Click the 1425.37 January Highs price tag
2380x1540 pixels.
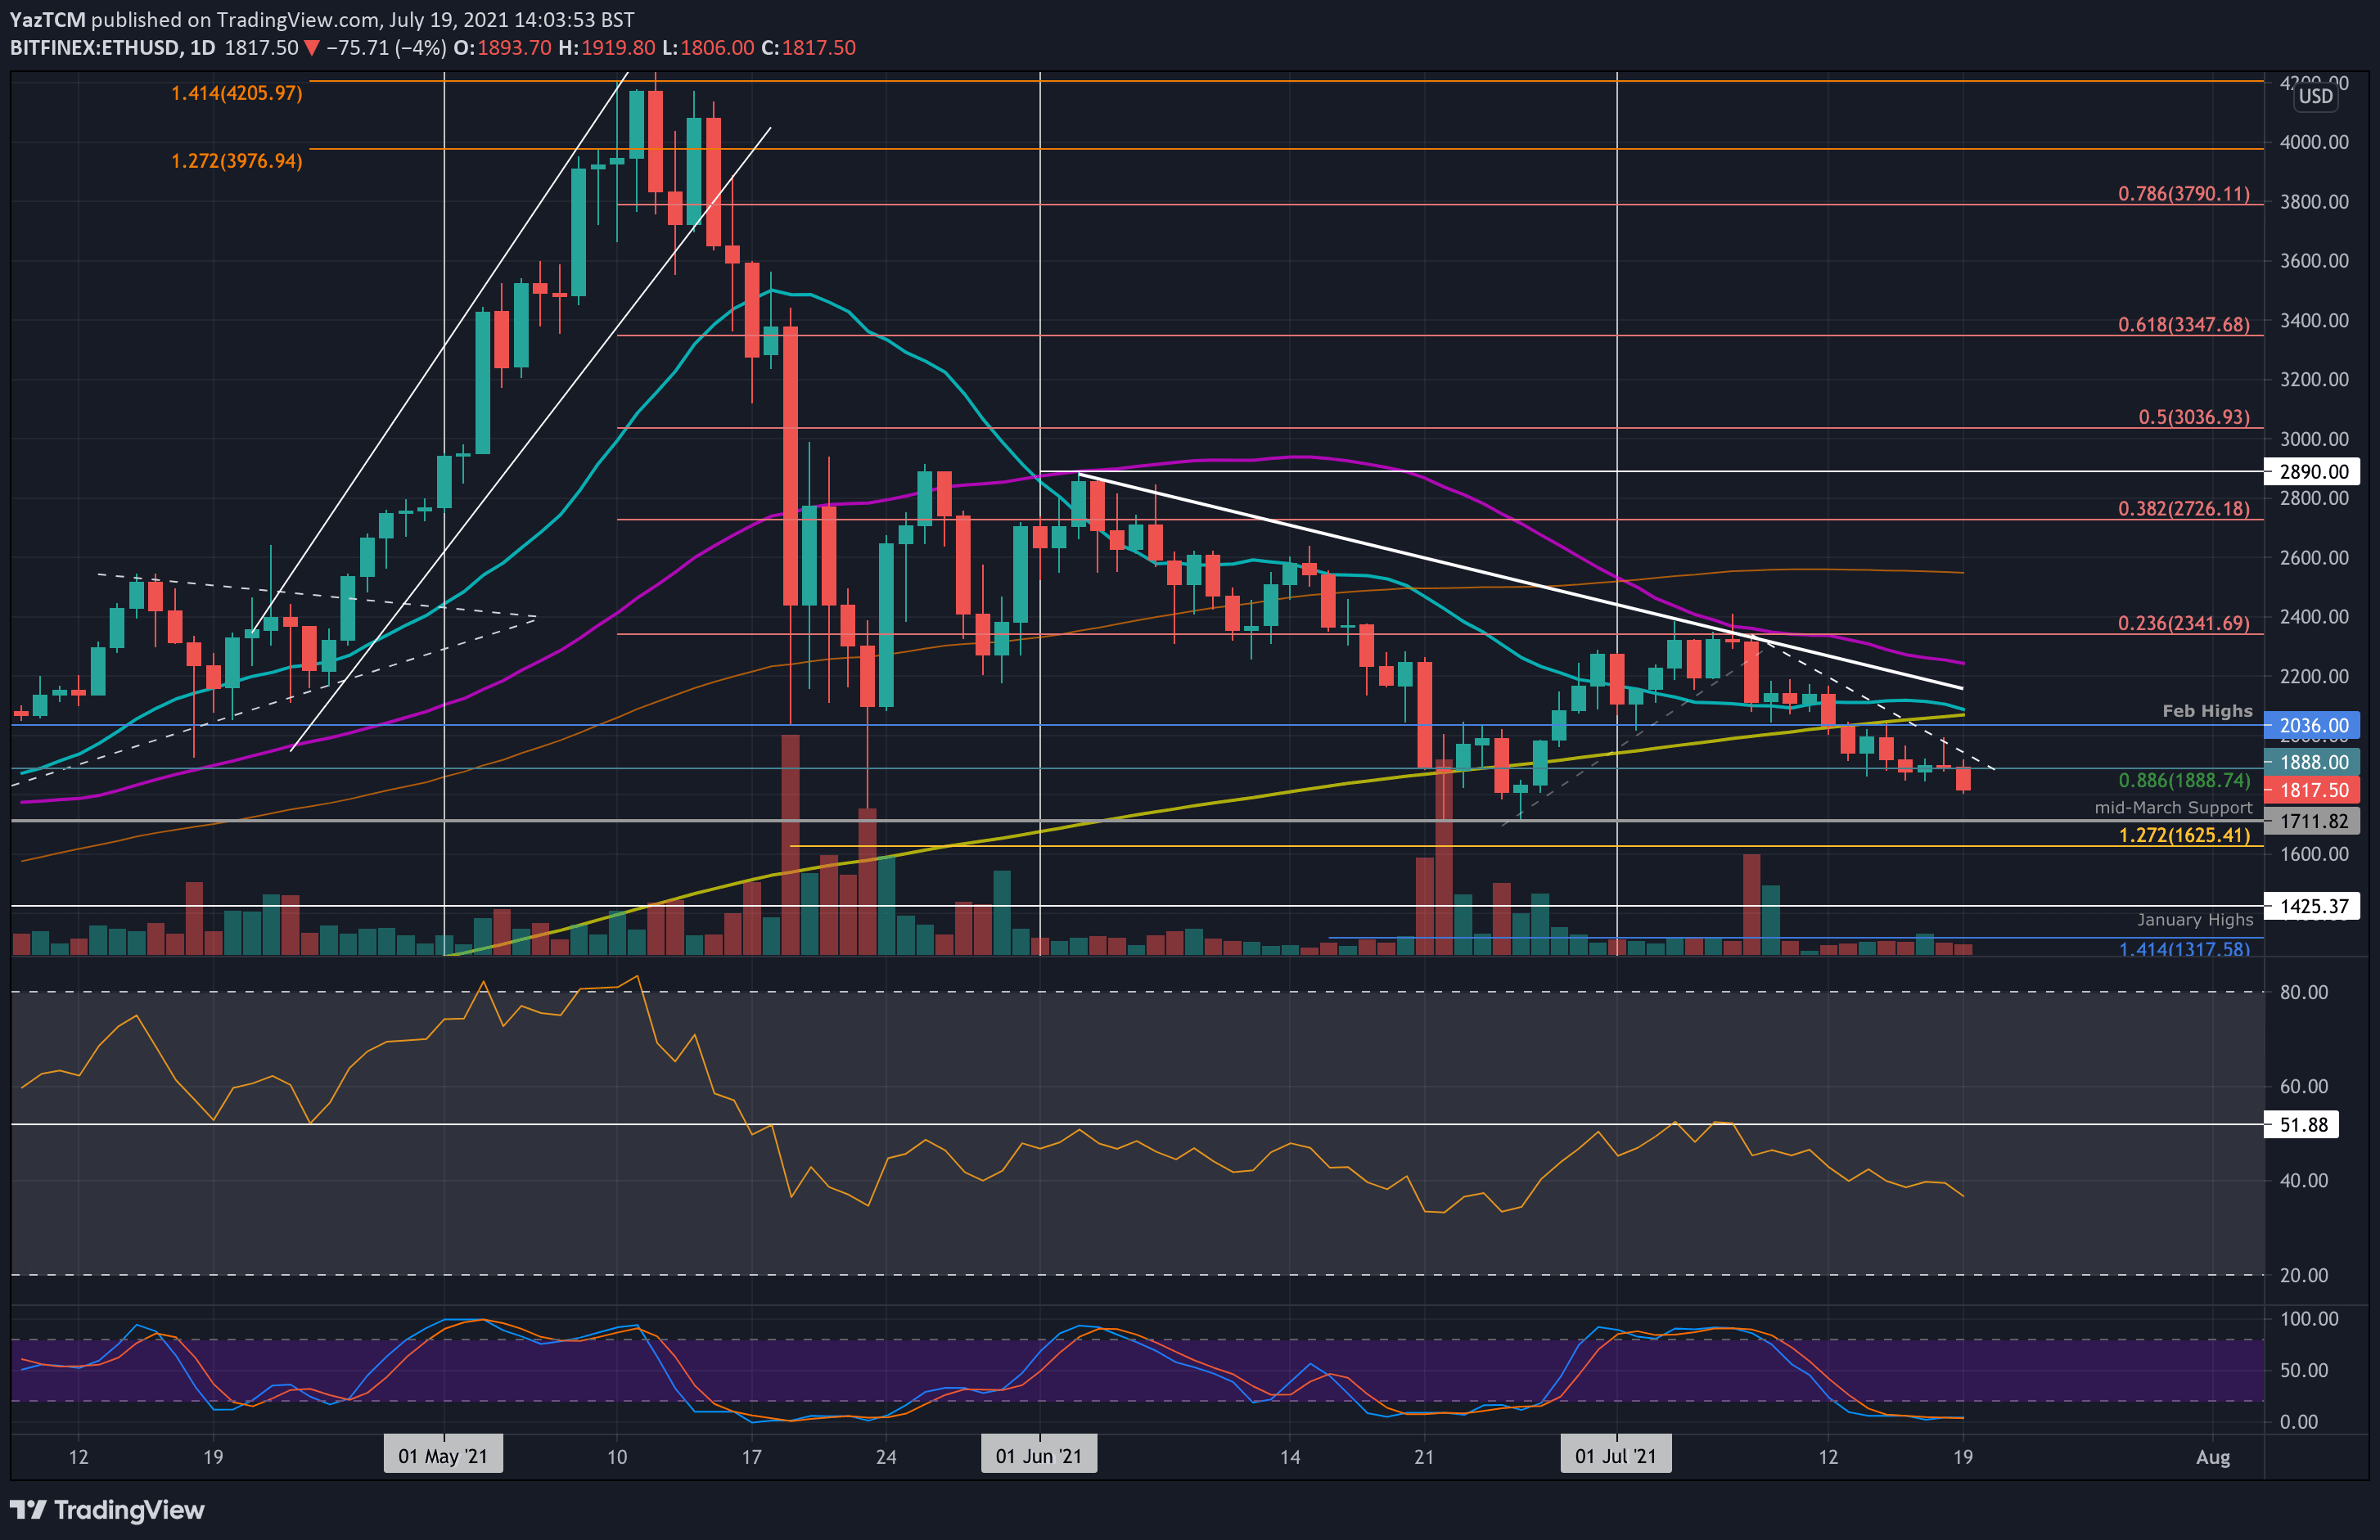click(2312, 906)
